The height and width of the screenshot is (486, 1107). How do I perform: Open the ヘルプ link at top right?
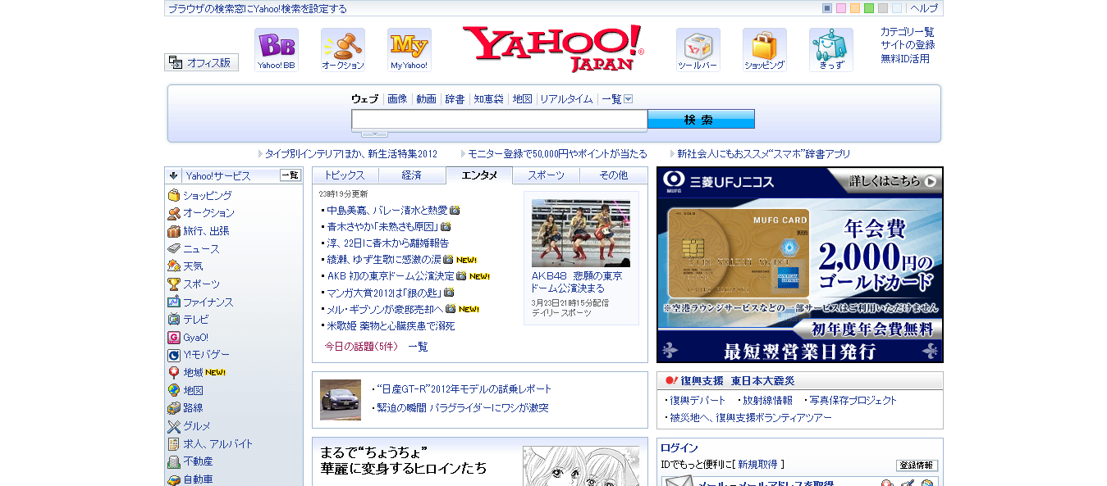point(923,8)
